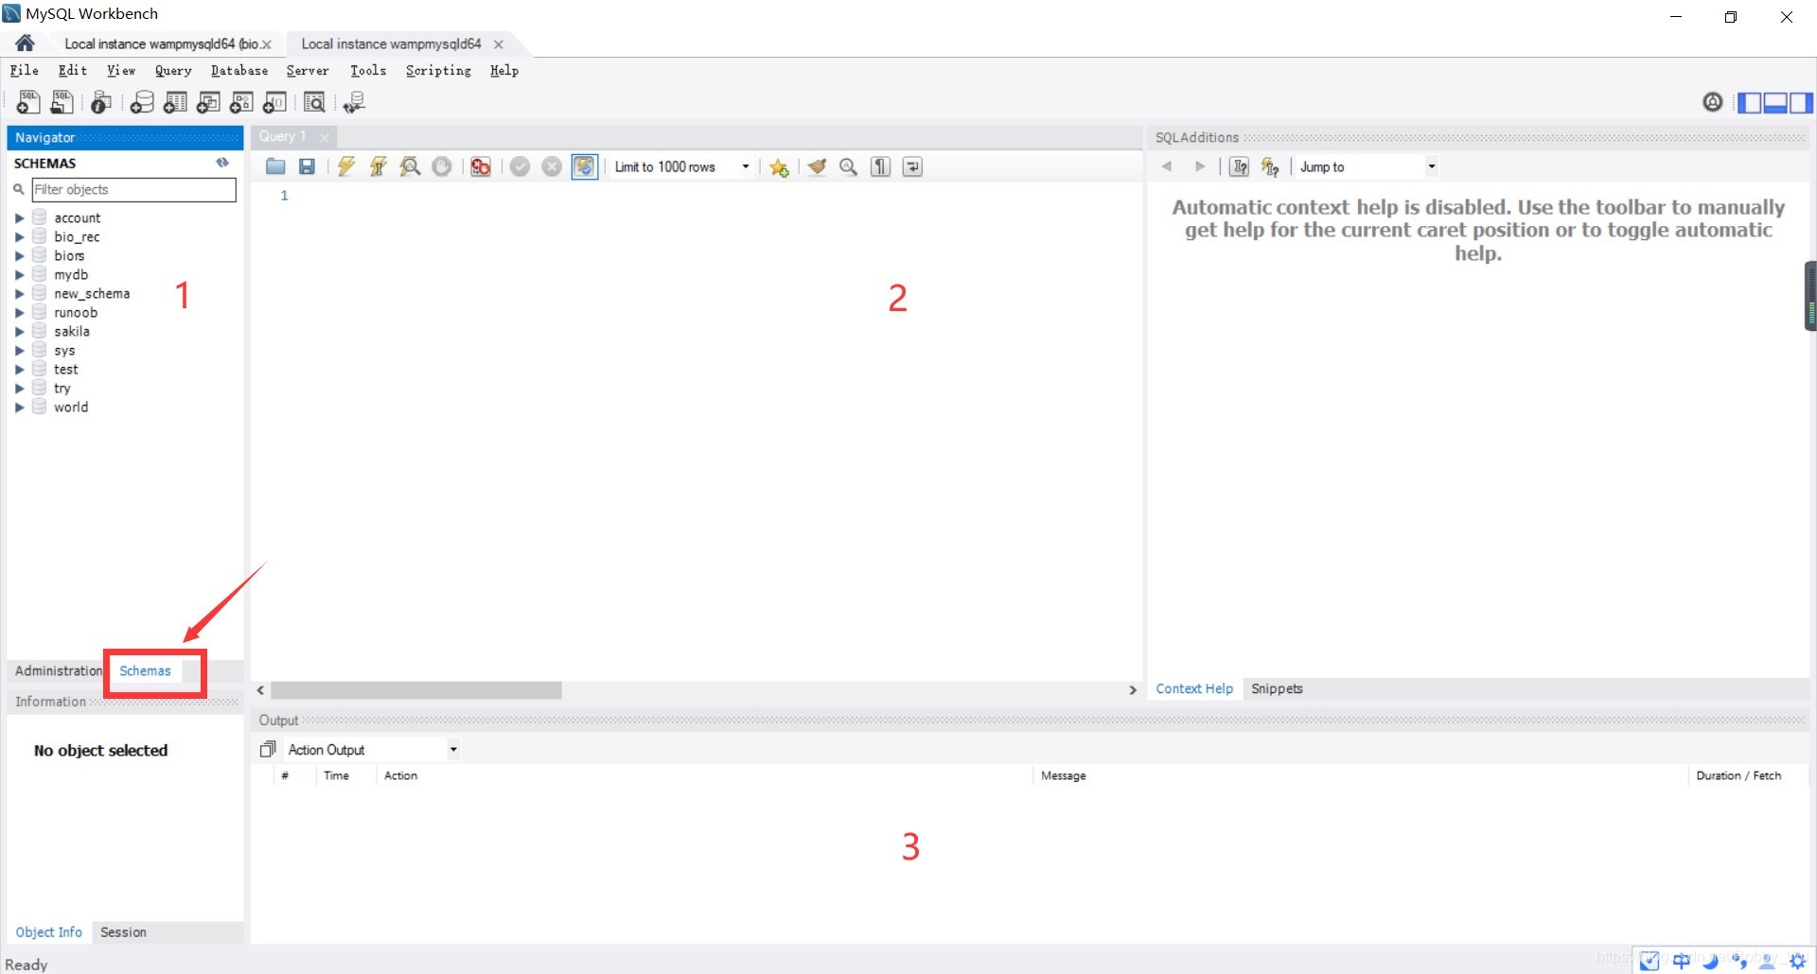The height and width of the screenshot is (974, 1817).
Task: Switch to the Snippets tab
Action: pos(1277,688)
